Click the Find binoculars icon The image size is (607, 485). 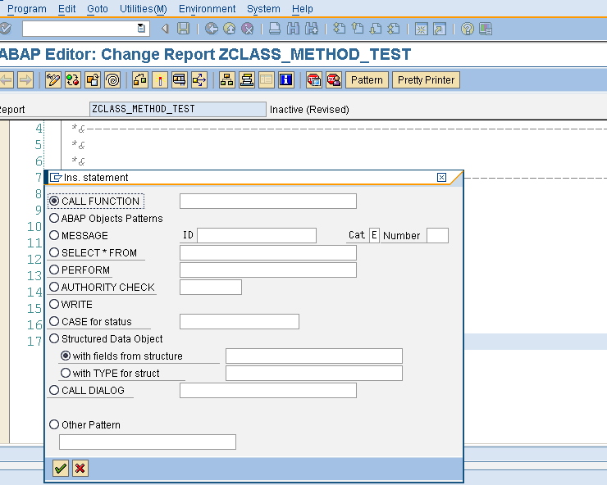[293, 29]
